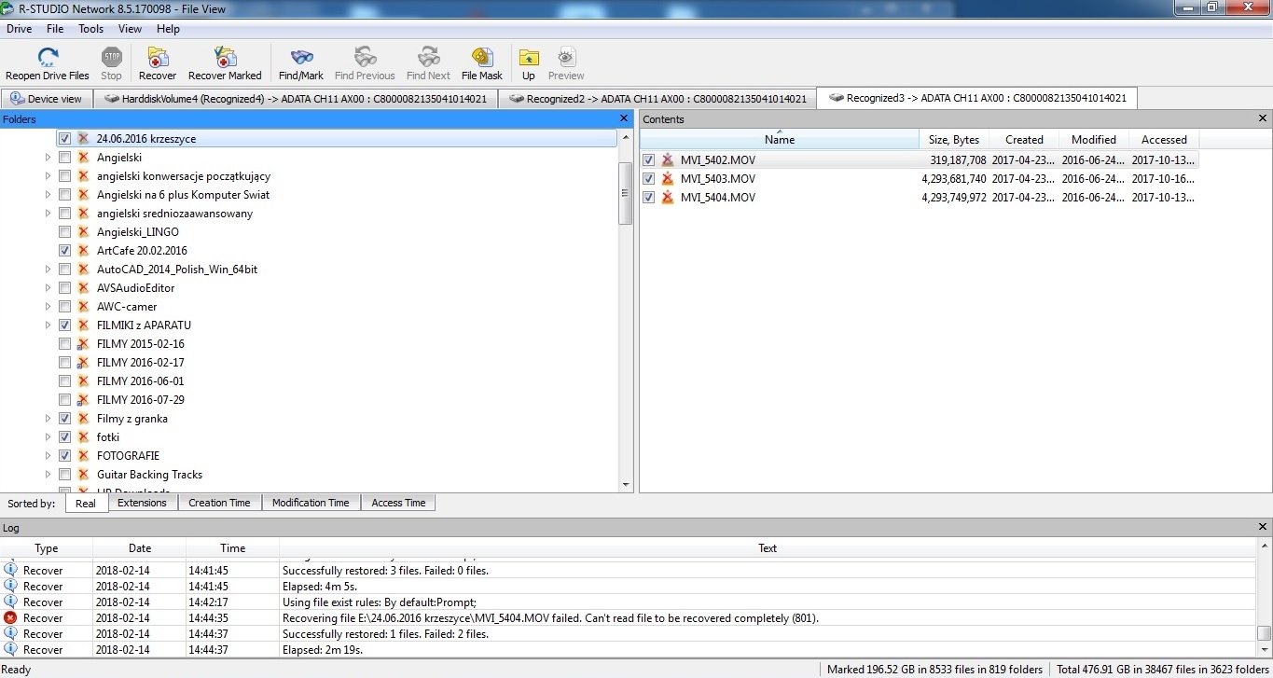Uncheck the MVI_5403.MOV file checkbox
This screenshot has width=1273, height=678.
[x=649, y=179]
